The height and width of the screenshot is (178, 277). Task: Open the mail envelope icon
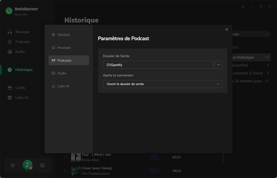pos(42,165)
